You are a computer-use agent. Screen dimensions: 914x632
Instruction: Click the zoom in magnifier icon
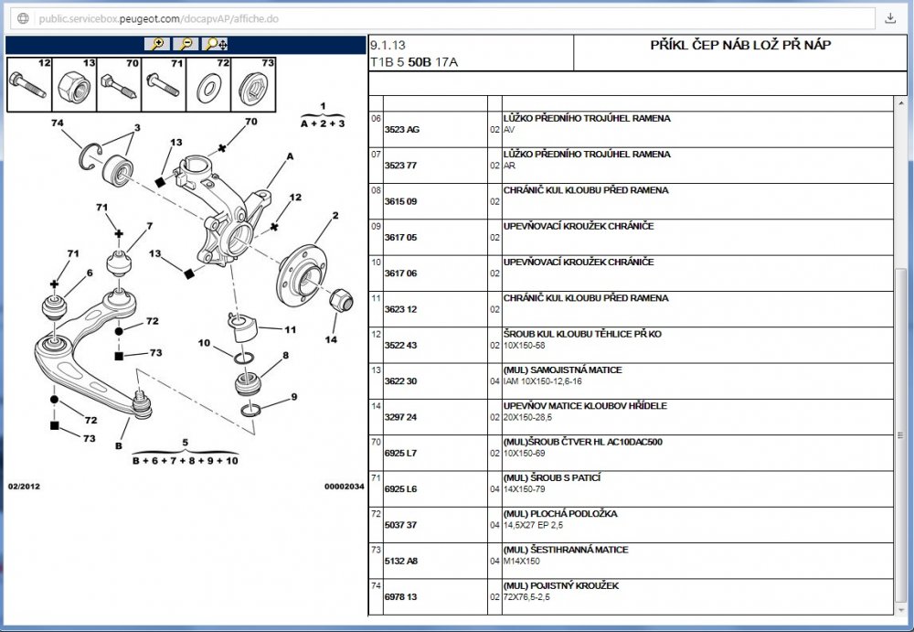click(157, 44)
